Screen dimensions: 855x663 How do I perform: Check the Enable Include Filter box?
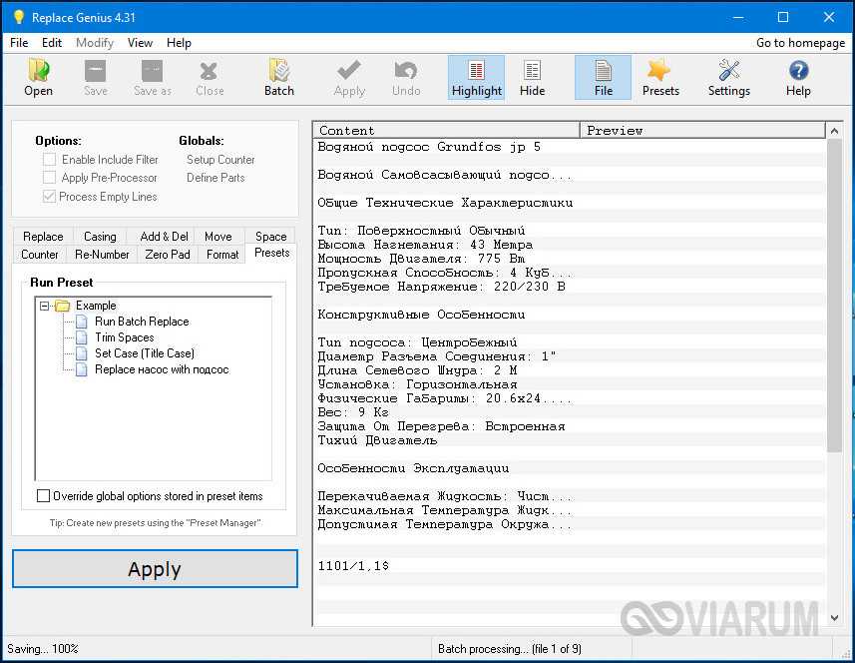(50, 159)
